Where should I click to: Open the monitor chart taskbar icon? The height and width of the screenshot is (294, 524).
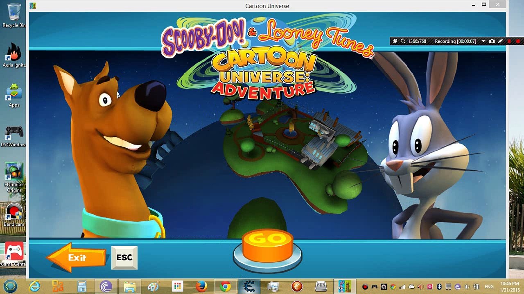click(273, 286)
